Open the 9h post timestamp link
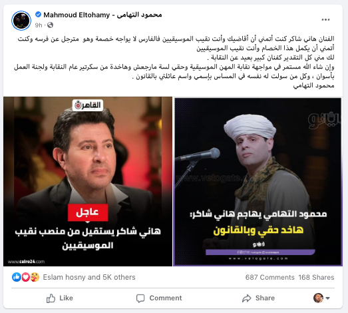This screenshot has width=348, height=313. (38, 25)
